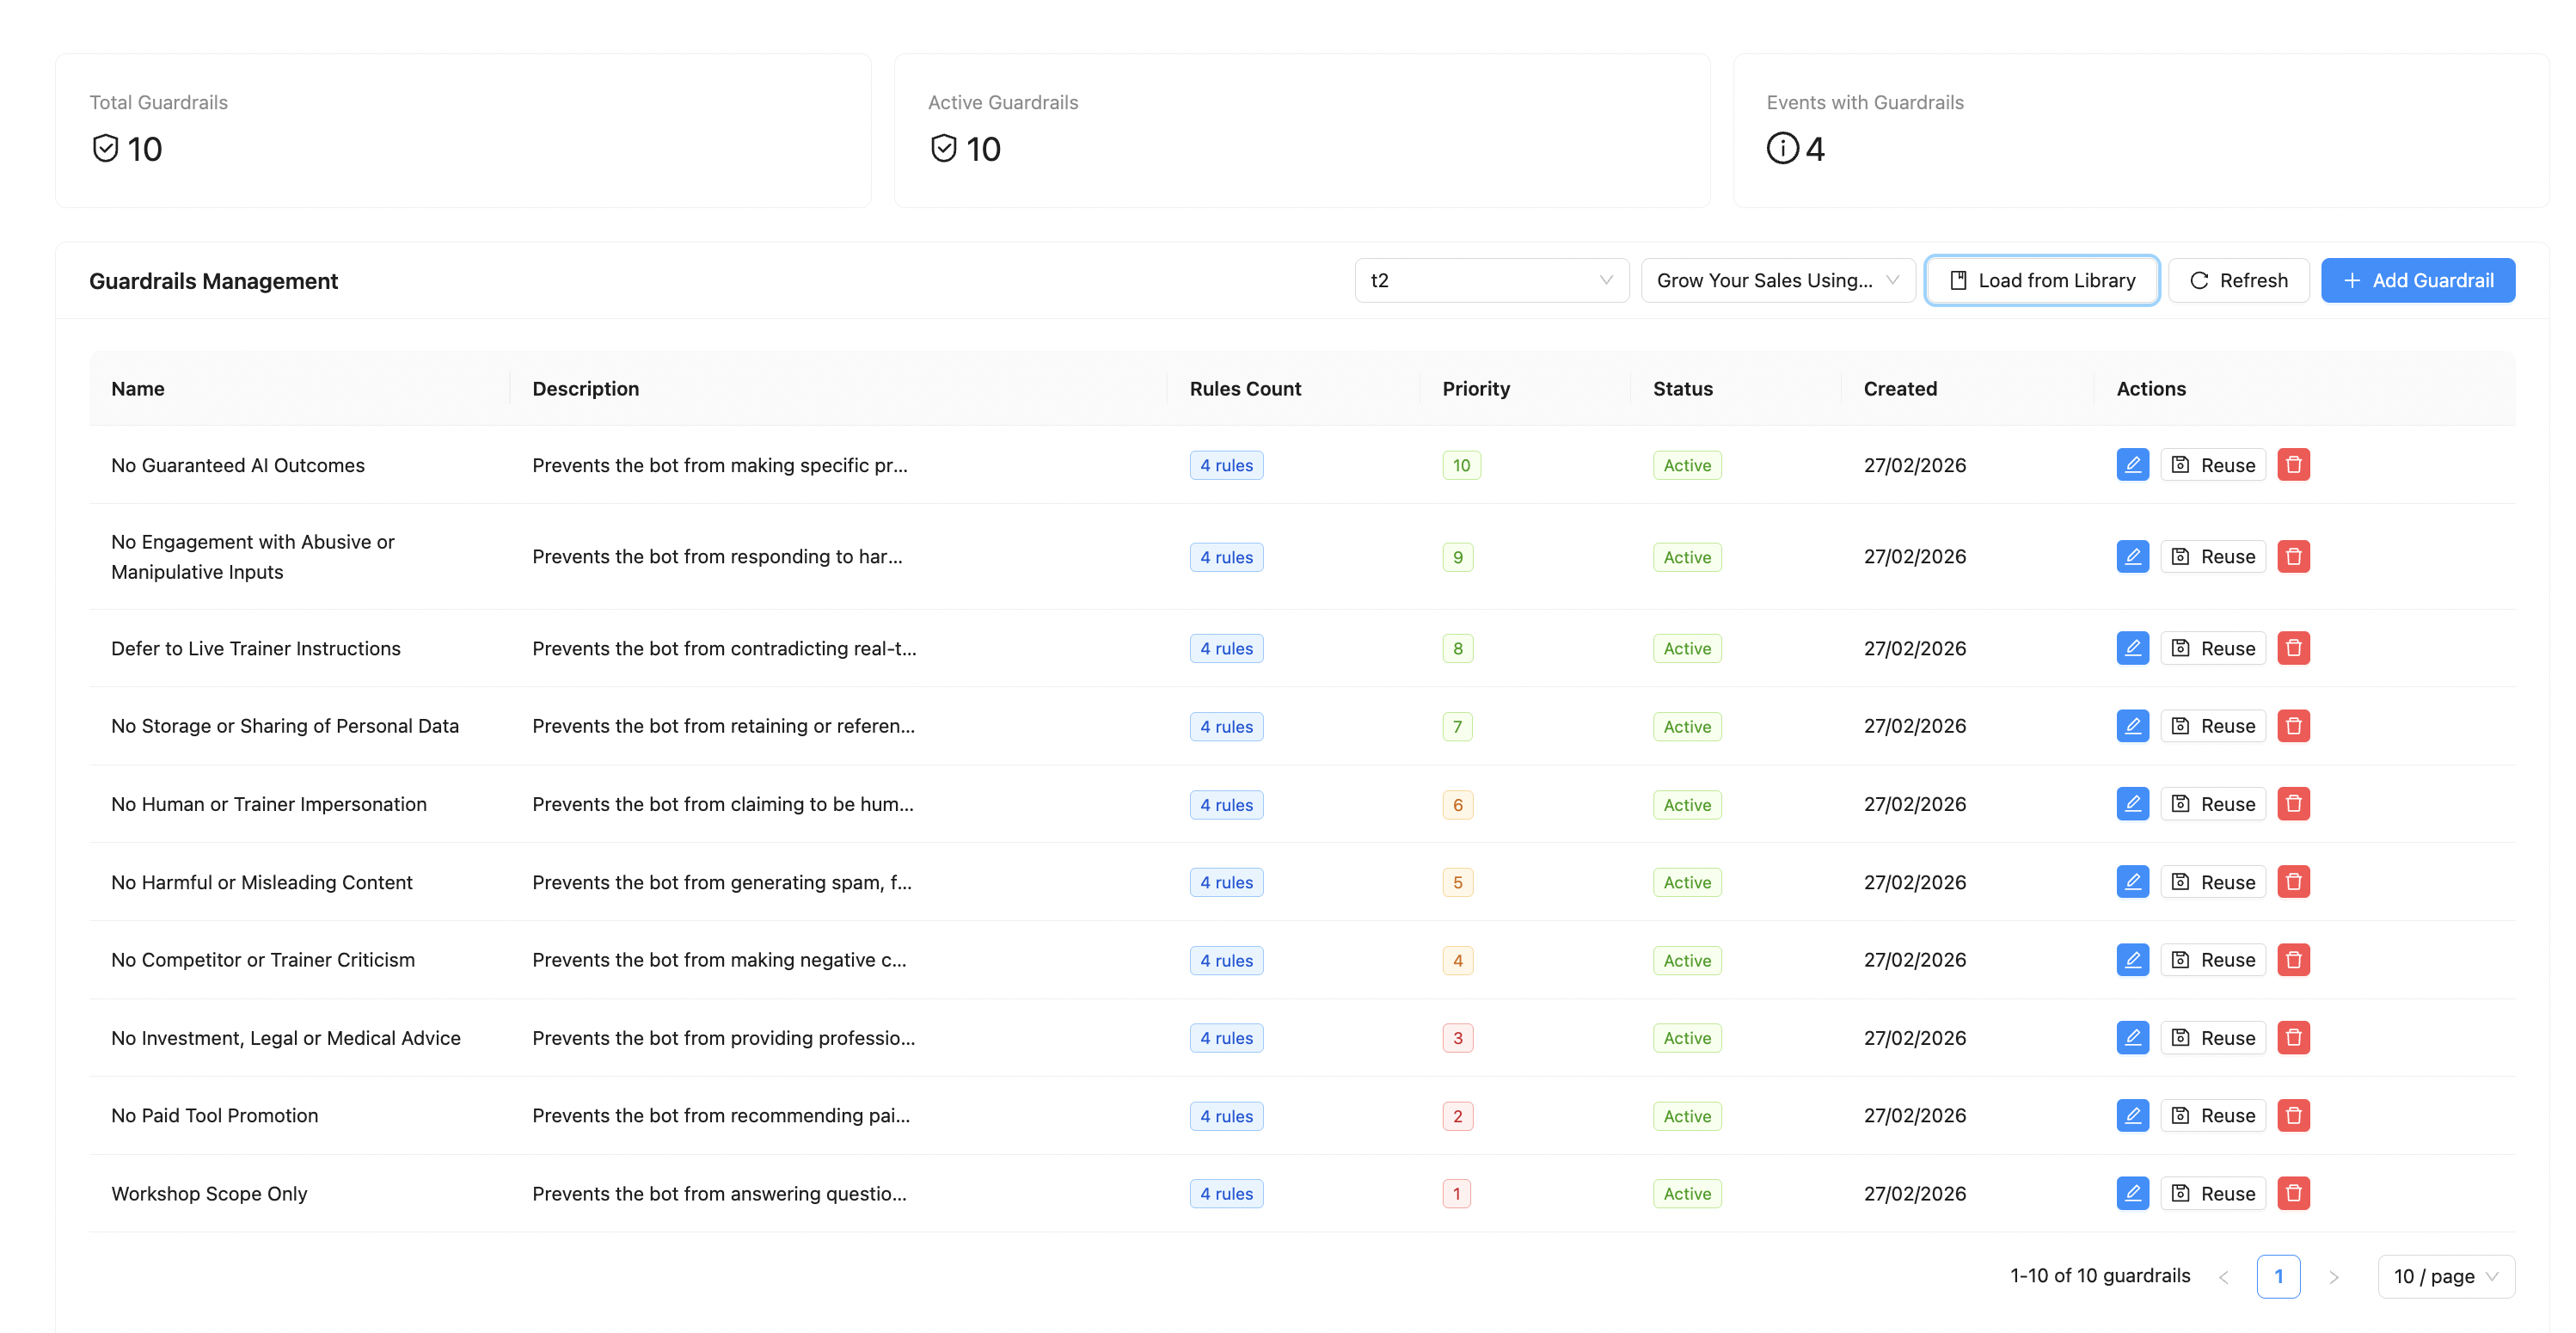Refresh the guardrails list

tap(2238, 281)
